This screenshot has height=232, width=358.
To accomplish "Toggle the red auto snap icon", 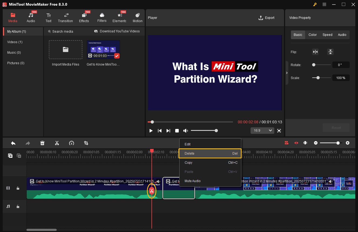I will click(286, 143).
